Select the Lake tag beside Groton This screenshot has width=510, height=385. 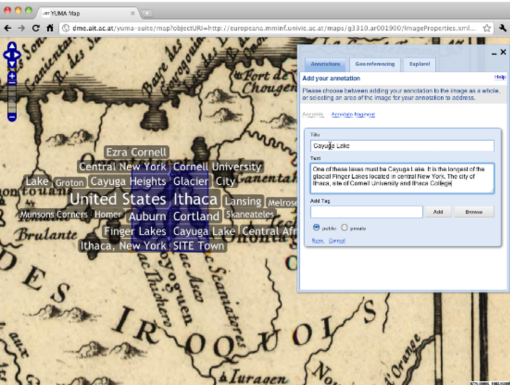coord(37,181)
